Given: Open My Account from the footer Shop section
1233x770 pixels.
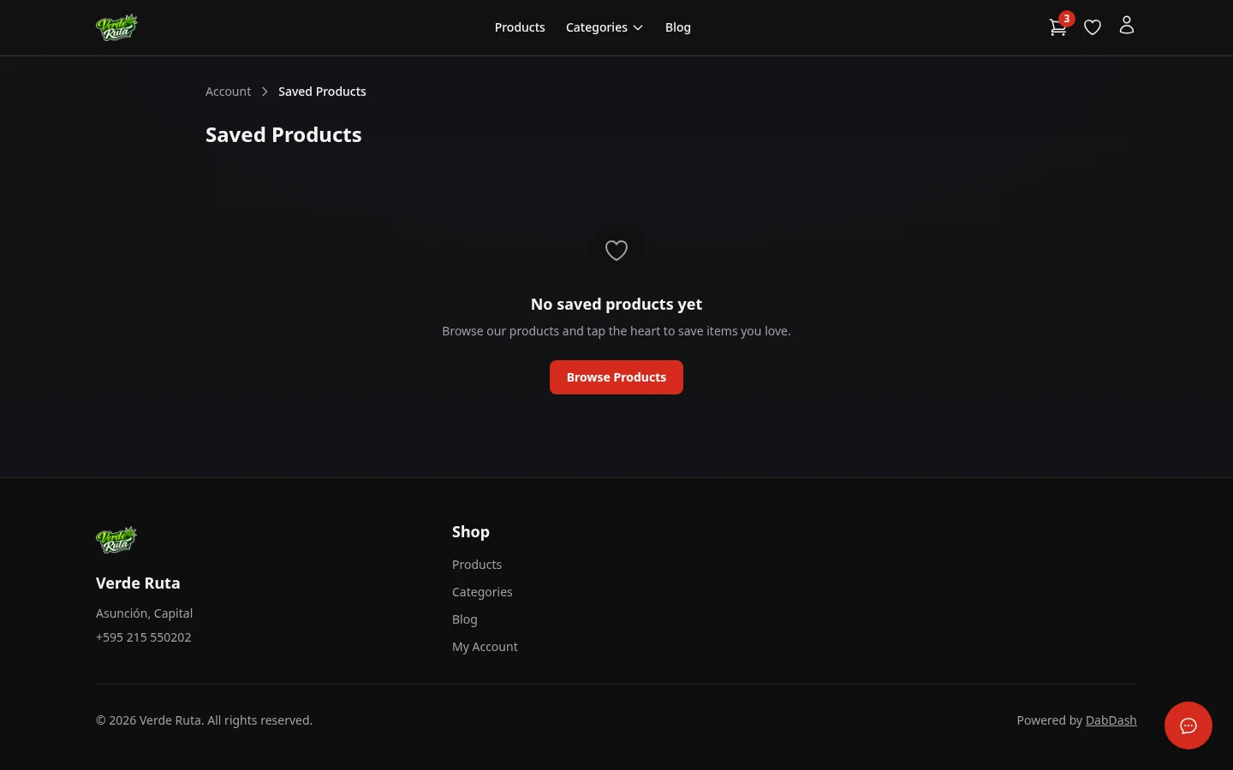Looking at the screenshot, I should coord(485,646).
